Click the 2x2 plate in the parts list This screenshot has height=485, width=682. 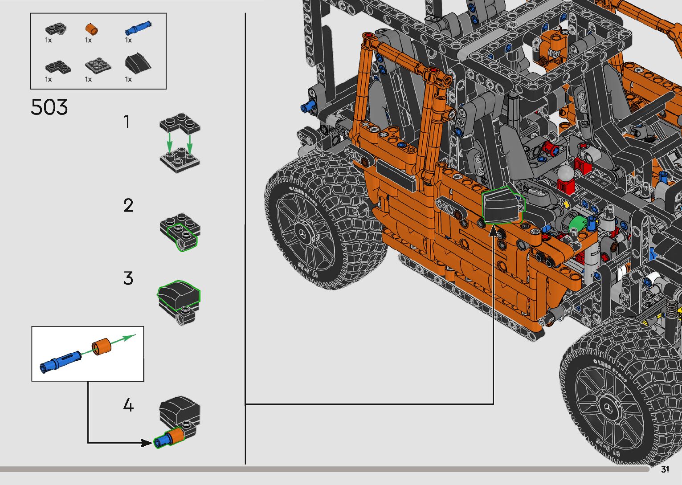98,65
